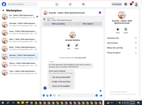
Task: Send quick response "Sorry, it's not available."
Action: (x=61, y=86)
